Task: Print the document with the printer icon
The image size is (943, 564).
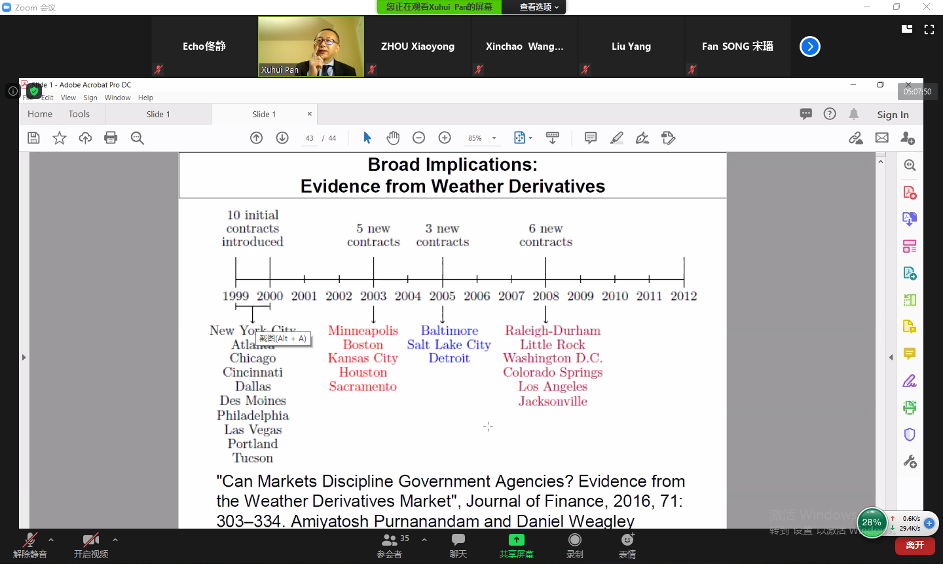Action: pyautogui.click(x=111, y=138)
